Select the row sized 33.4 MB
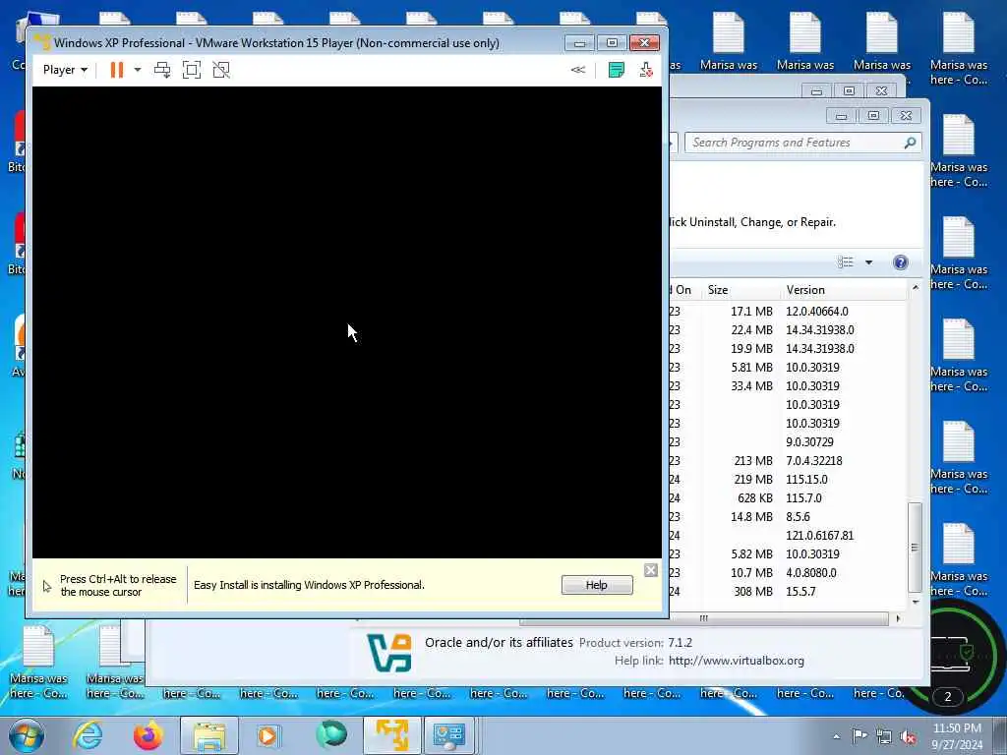The width and height of the screenshot is (1007, 755). [x=788, y=385]
